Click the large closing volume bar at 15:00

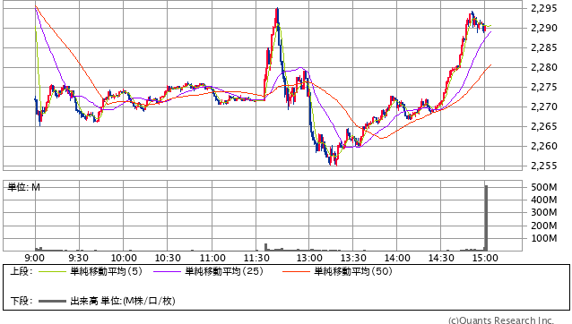[486, 218]
